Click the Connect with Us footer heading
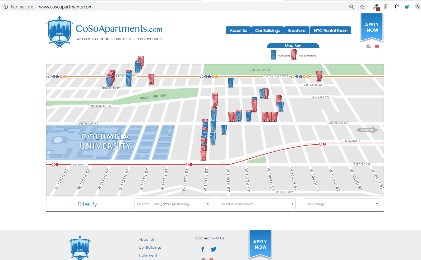Viewport: 421px width, 260px height. [x=209, y=238]
